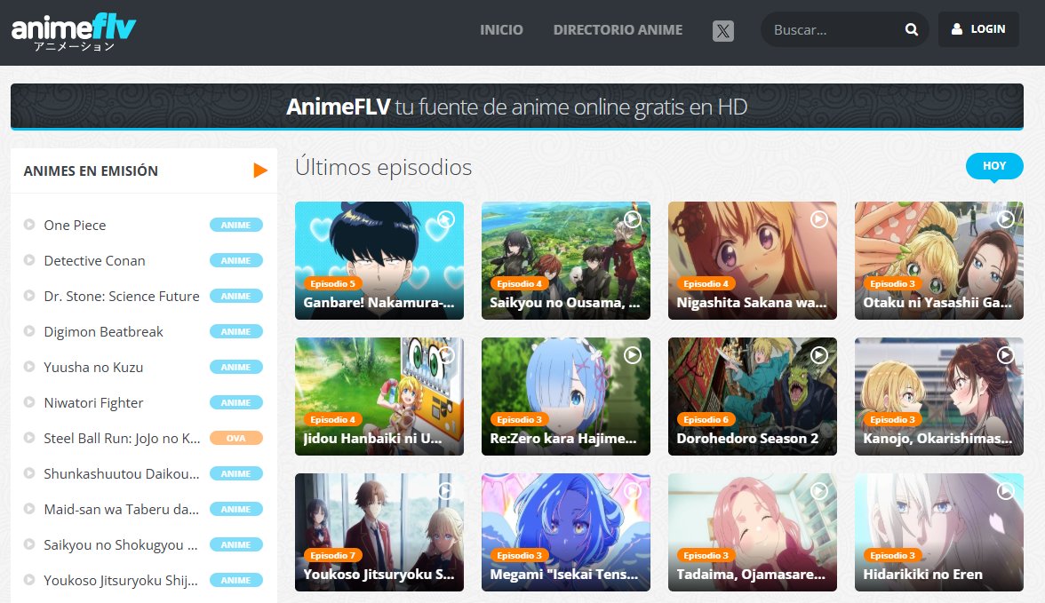Open One Piece from airing list

75,226
